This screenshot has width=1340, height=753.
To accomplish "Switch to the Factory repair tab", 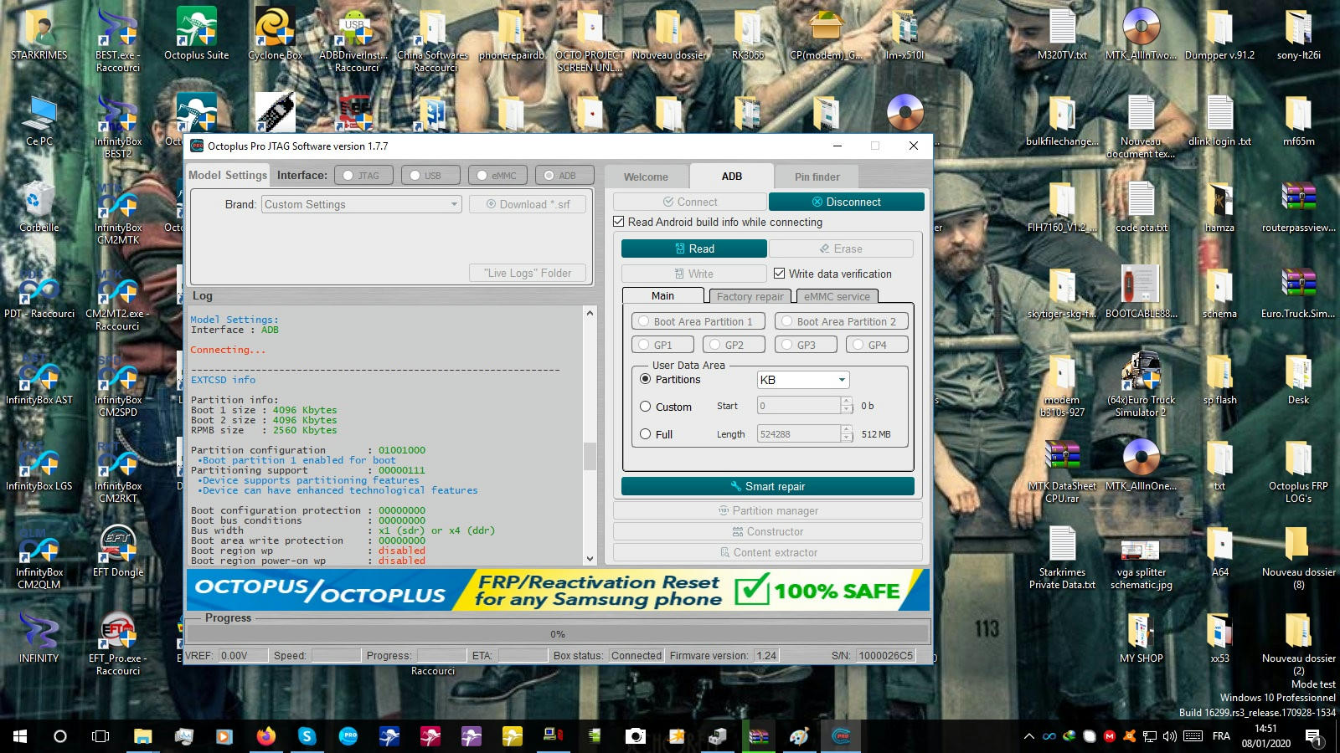I will 750,296.
